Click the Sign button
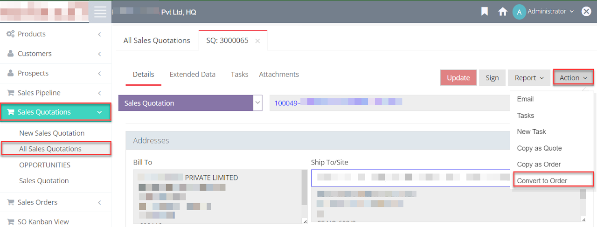This screenshot has width=597, height=227. coord(492,78)
